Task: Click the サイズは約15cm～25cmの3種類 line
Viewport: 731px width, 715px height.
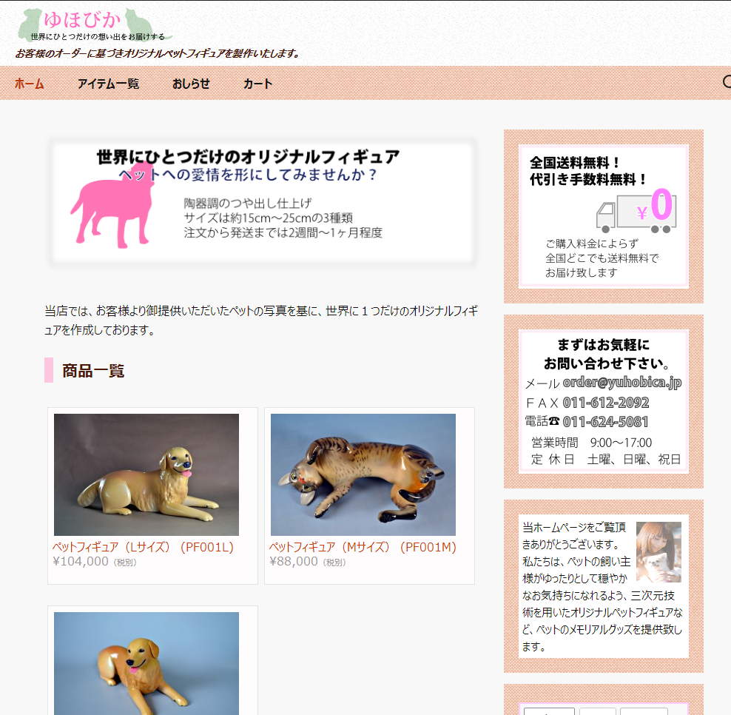Action: point(268,218)
